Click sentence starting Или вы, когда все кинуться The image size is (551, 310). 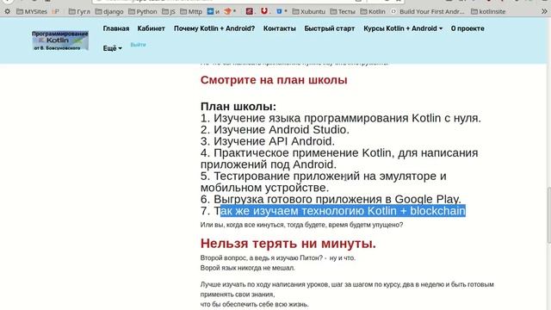point(301,225)
